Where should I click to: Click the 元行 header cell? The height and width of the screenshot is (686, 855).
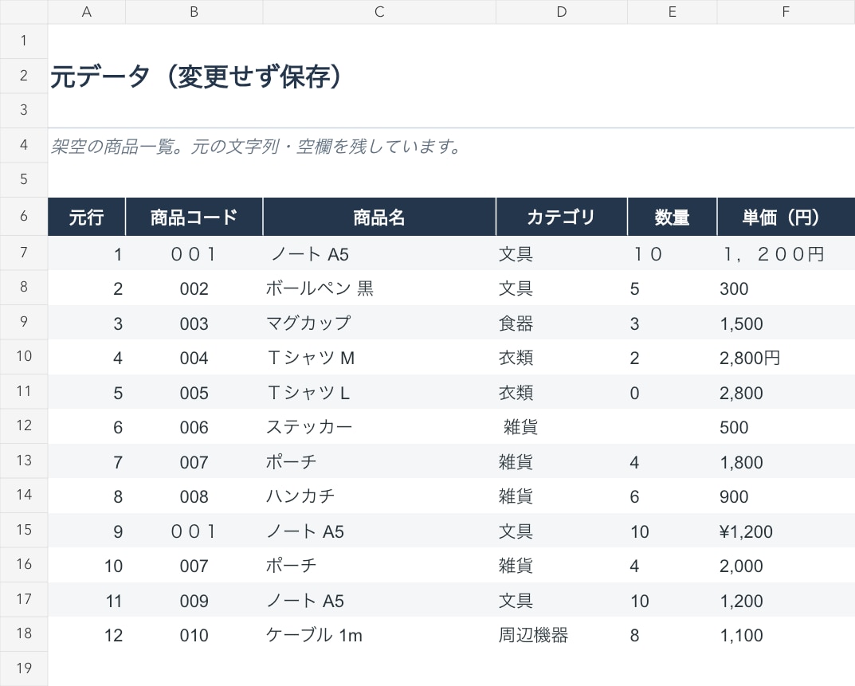point(87,217)
